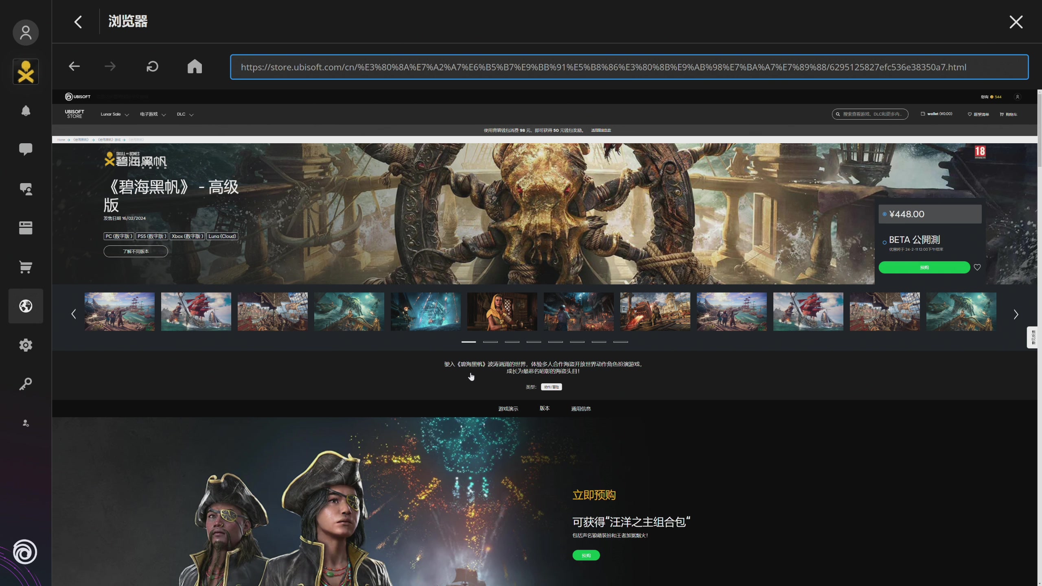Image resolution: width=1042 pixels, height=586 pixels.
Task: Click the URL address bar
Action: point(629,67)
